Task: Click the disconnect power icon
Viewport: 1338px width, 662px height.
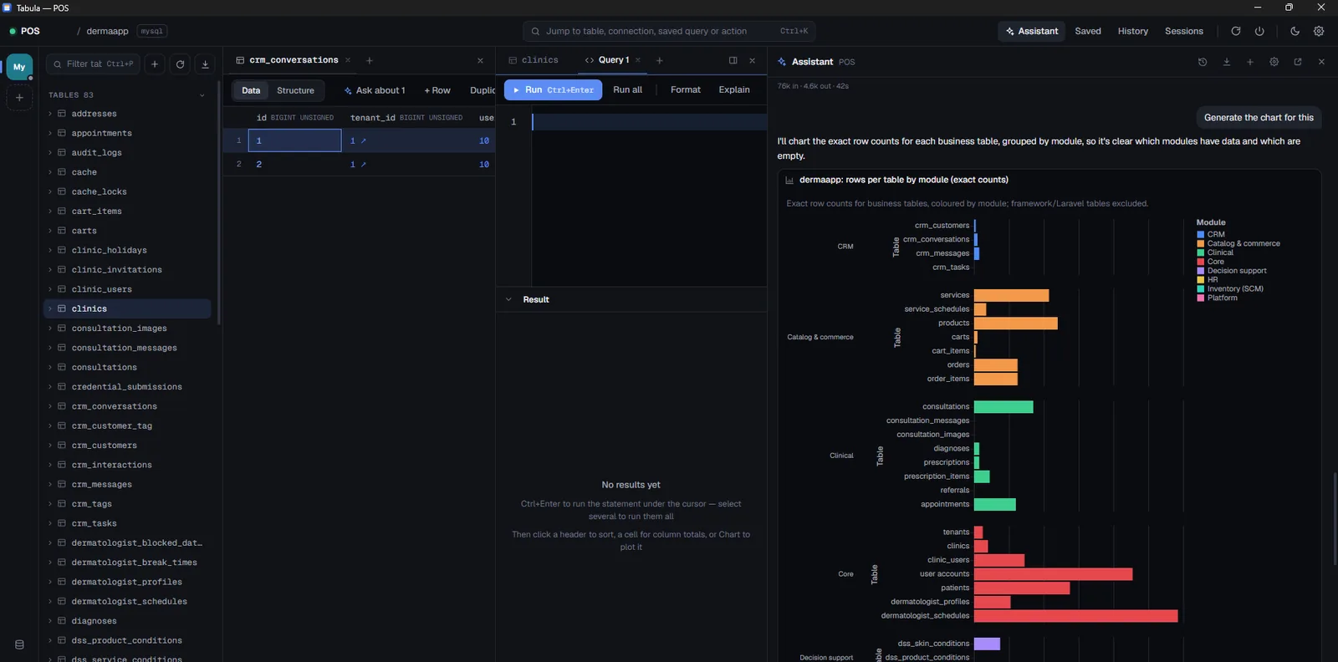Action: [1259, 31]
